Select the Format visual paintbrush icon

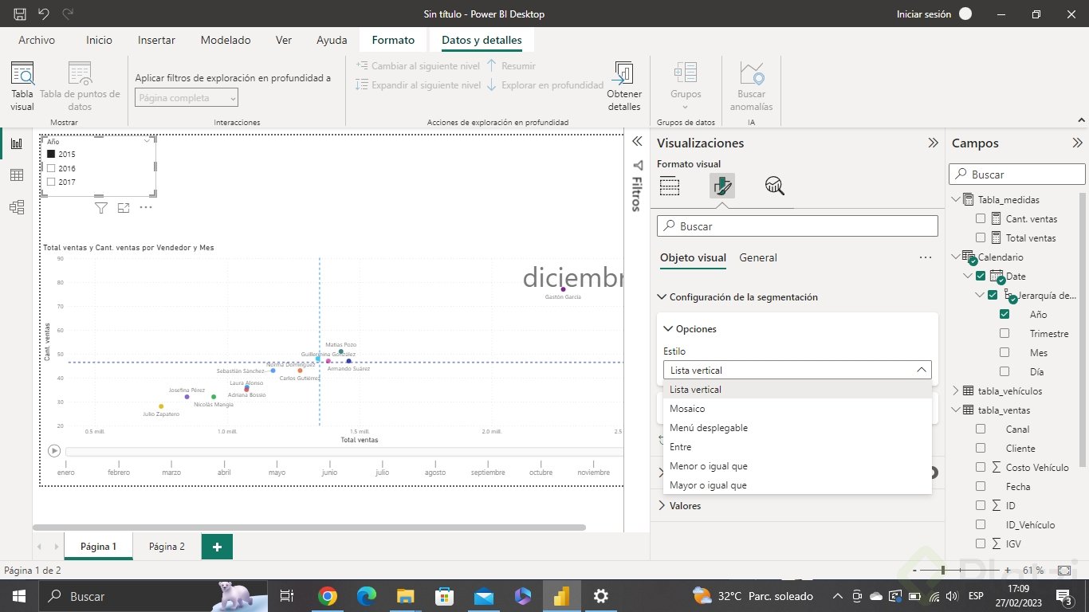721,186
